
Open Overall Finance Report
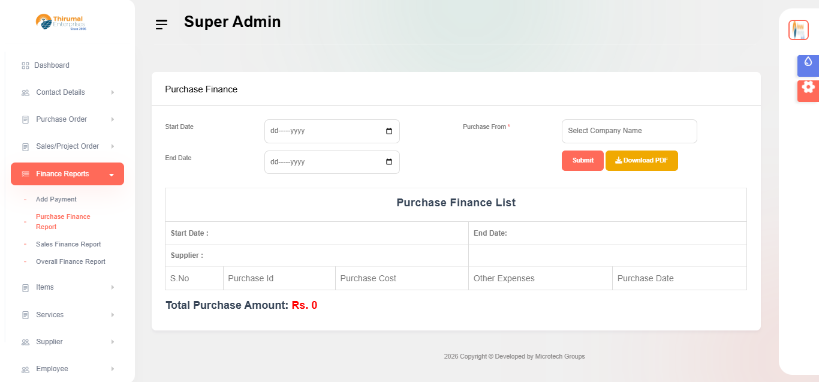click(x=71, y=261)
